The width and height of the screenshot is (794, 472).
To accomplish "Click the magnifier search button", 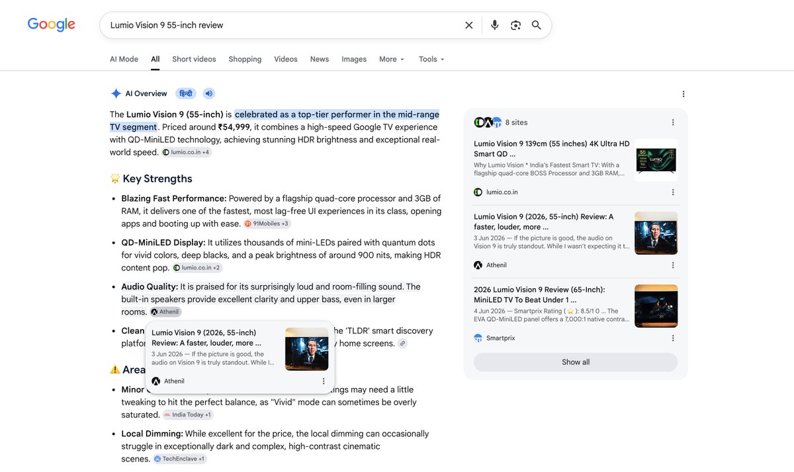I will 537,25.
